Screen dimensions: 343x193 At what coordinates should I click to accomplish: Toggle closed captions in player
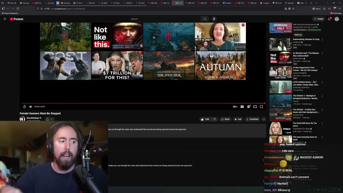[242, 107]
